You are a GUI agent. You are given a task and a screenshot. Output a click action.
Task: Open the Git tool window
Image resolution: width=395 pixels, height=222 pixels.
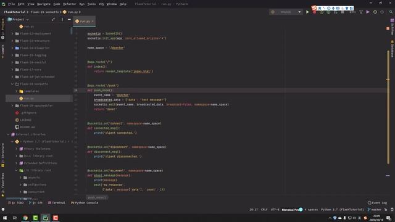click(36, 203)
